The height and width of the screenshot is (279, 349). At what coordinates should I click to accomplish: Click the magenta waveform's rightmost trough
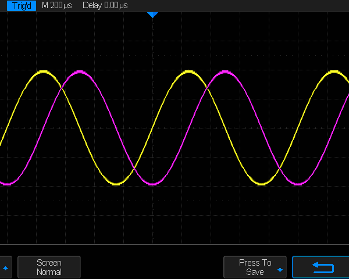point(298,184)
